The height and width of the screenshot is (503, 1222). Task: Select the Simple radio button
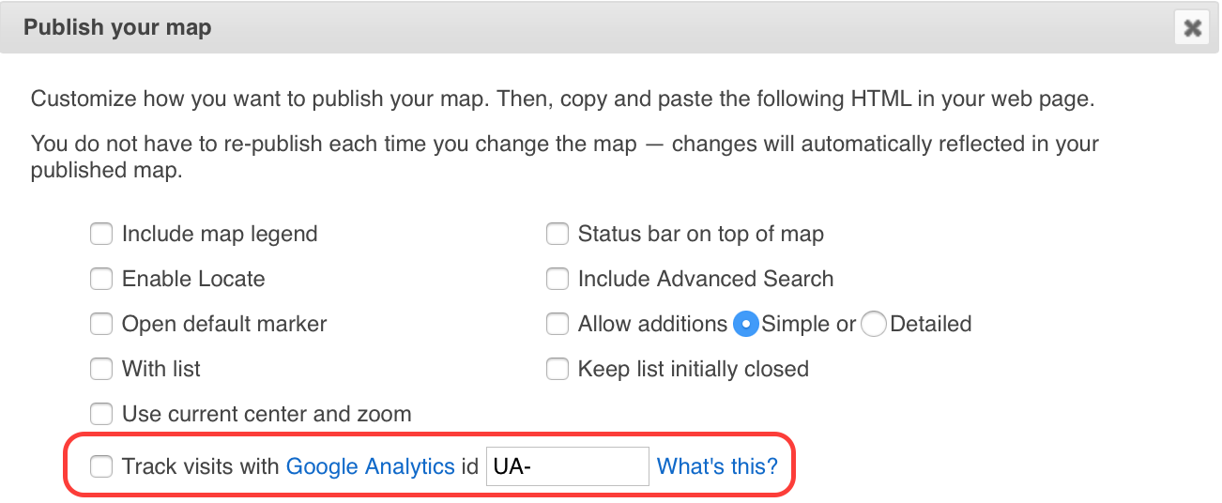click(x=746, y=325)
